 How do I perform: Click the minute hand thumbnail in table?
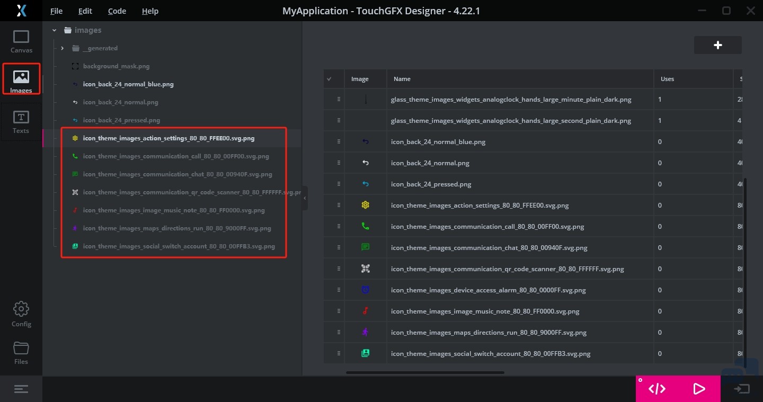pyautogui.click(x=366, y=99)
